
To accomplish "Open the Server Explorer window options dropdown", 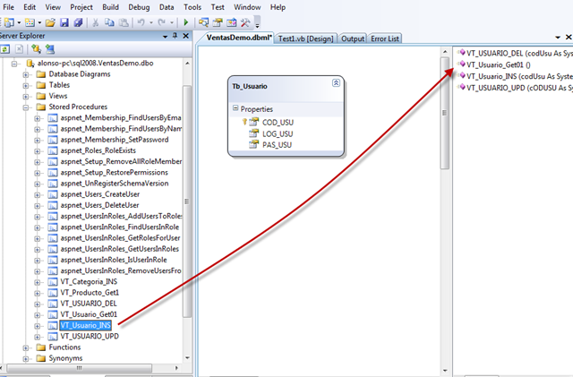I will tap(165, 36).
